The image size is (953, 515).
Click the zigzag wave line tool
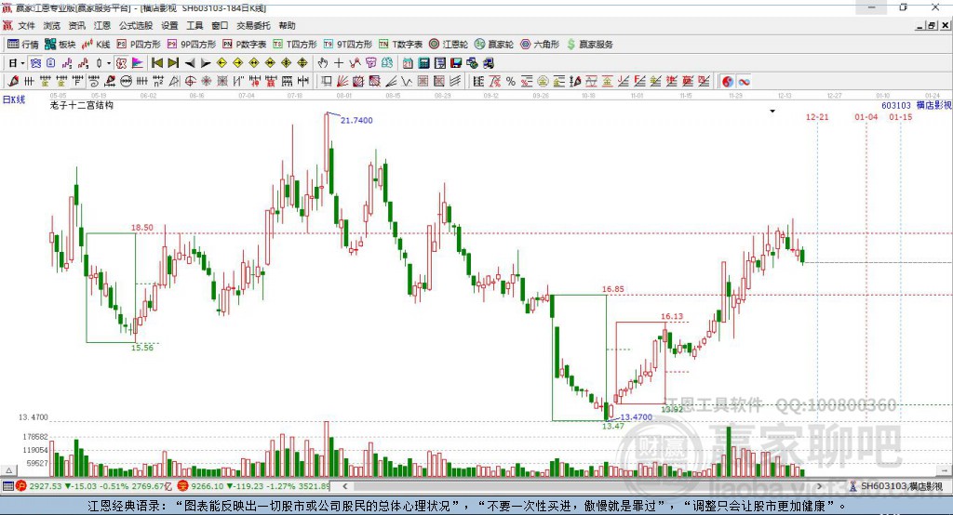(x=408, y=82)
